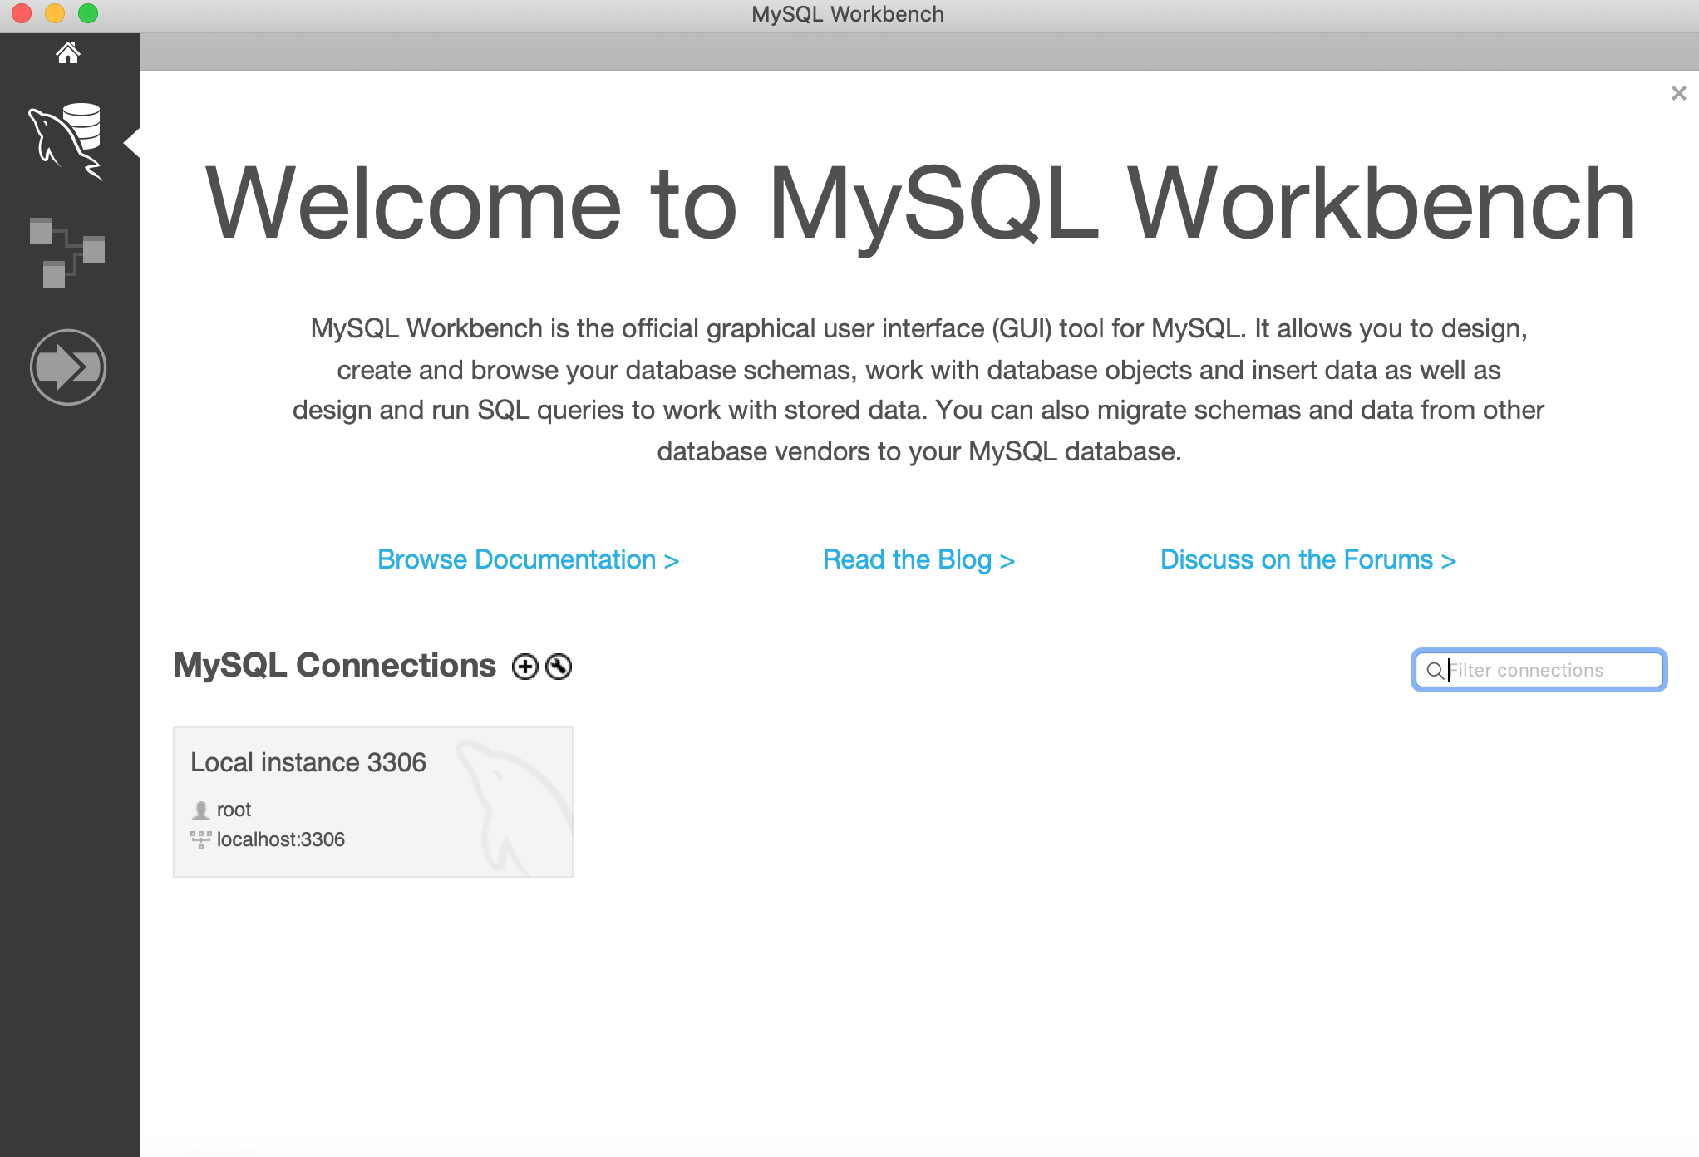
Task: Open the Browse Documentation link
Action: (x=528, y=560)
